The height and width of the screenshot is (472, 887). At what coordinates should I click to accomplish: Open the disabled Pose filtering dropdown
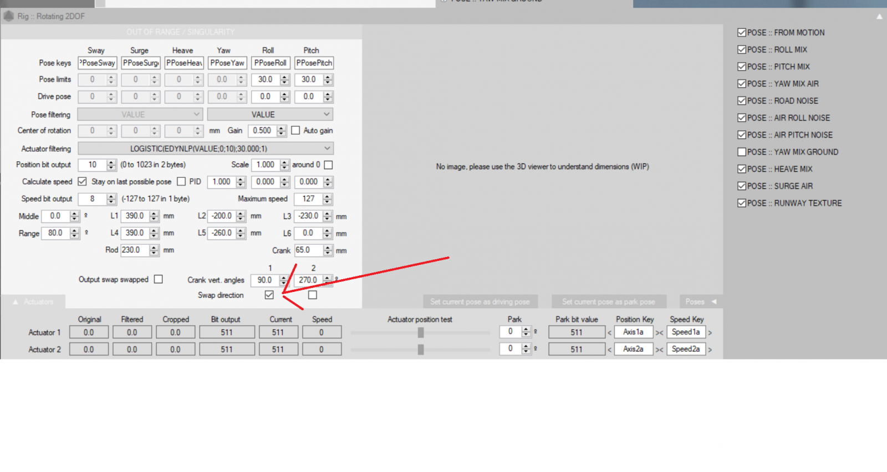[x=140, y=115]
